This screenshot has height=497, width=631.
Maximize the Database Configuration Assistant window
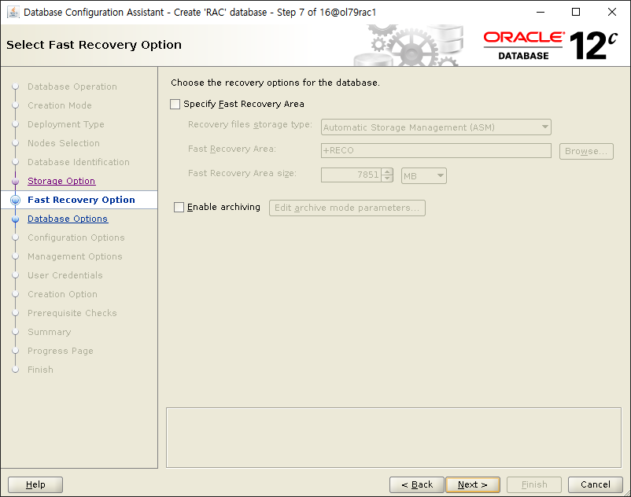[x=576, y=12]
